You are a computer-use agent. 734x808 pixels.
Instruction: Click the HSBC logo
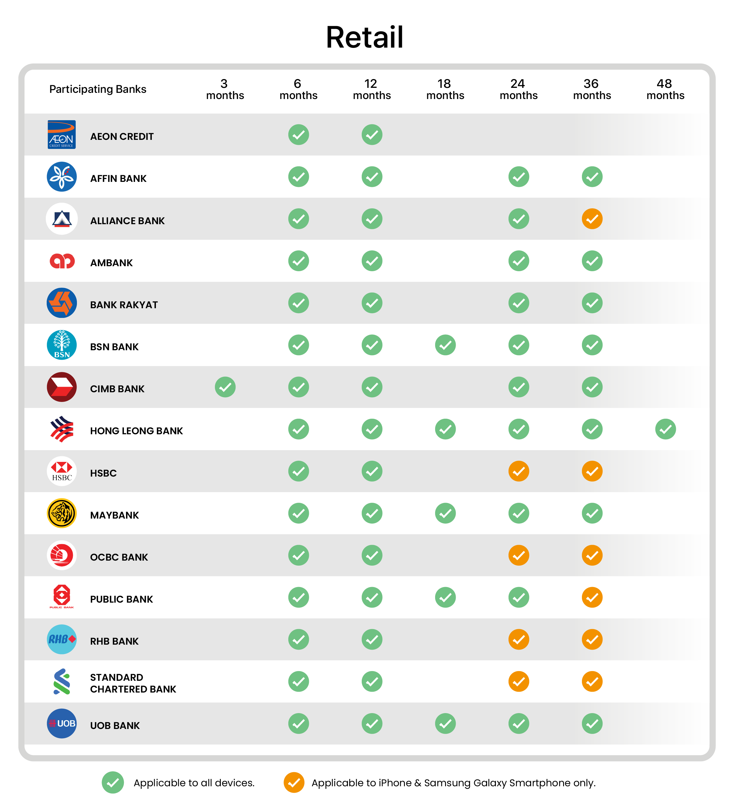[62, 471]
